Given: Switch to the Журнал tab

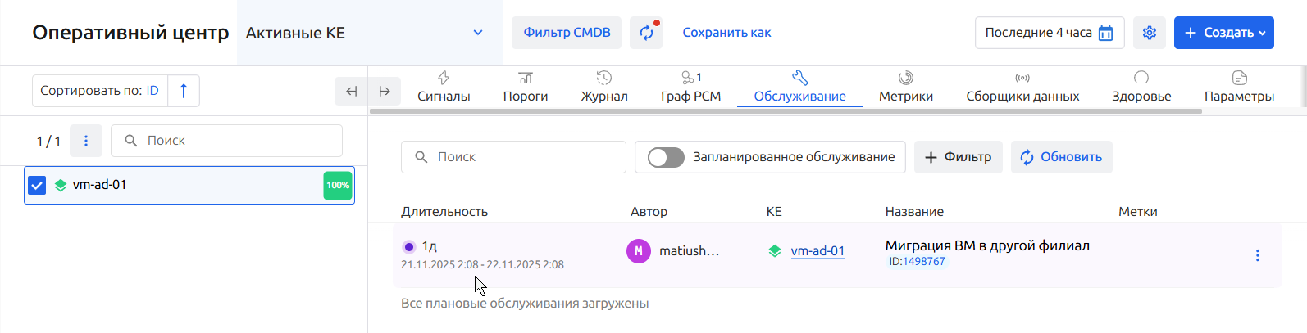Looking at the screenshot, I should coord(604,88).
